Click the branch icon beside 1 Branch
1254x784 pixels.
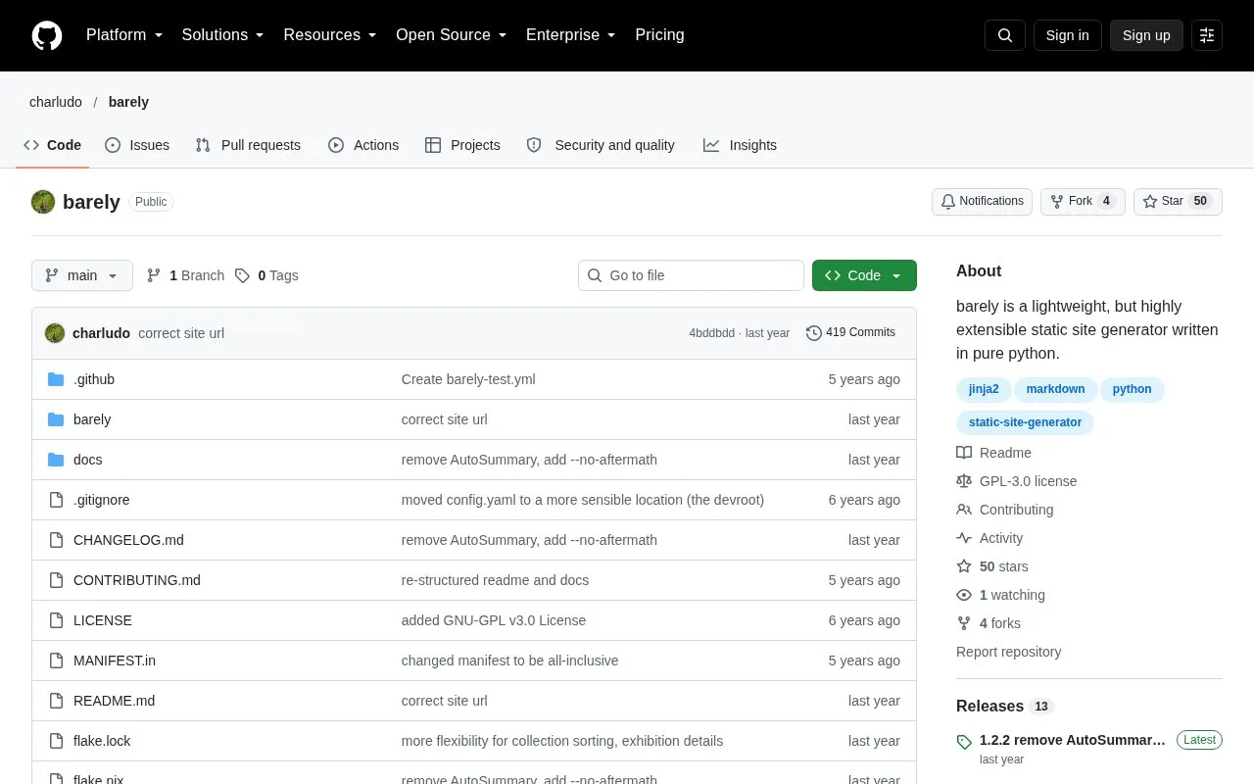(154, 275)
